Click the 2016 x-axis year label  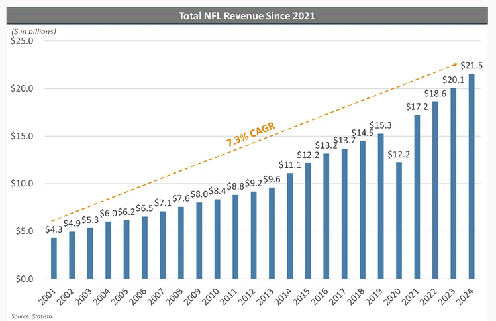tap(320, 296)
